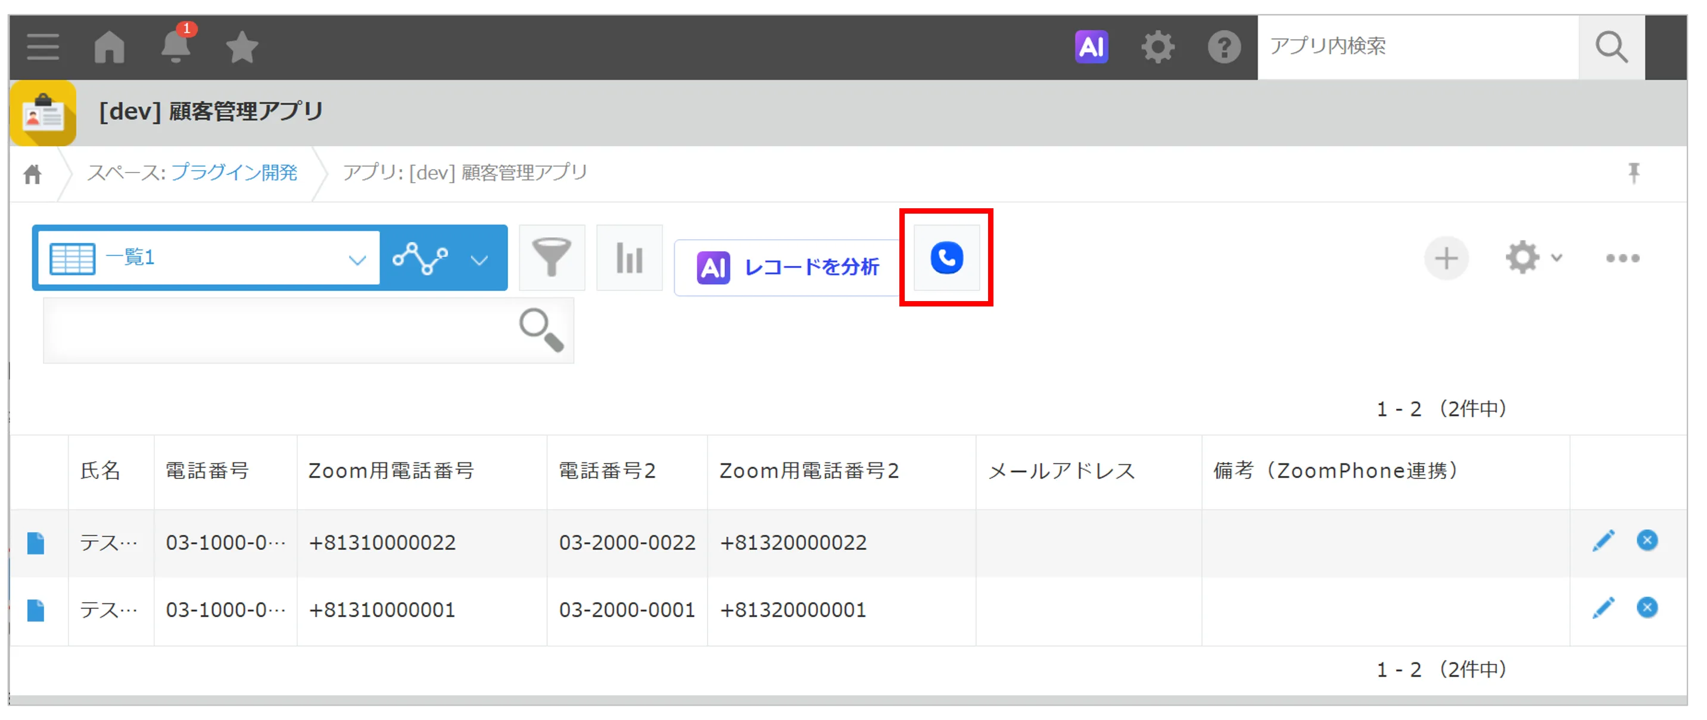Viewport: 1707px width, 720px height.
Task: Click the blue Zoom Phone call icon
Action: point(946,258)
